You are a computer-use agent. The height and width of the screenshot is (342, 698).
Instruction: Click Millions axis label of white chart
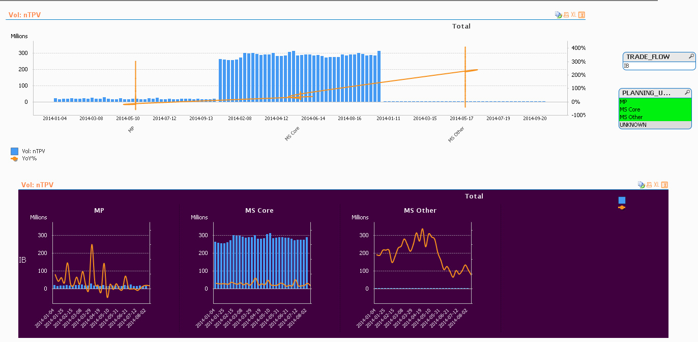[19, 36]
